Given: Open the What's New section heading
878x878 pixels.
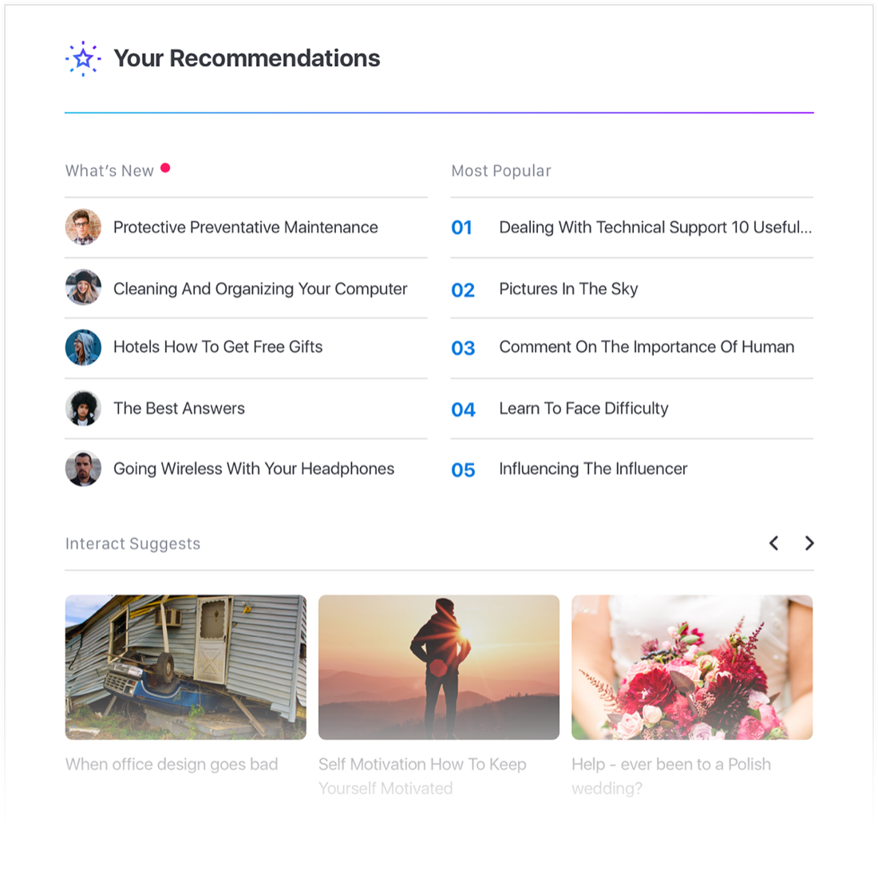Looking at the screenshot, I should [109, 171].
